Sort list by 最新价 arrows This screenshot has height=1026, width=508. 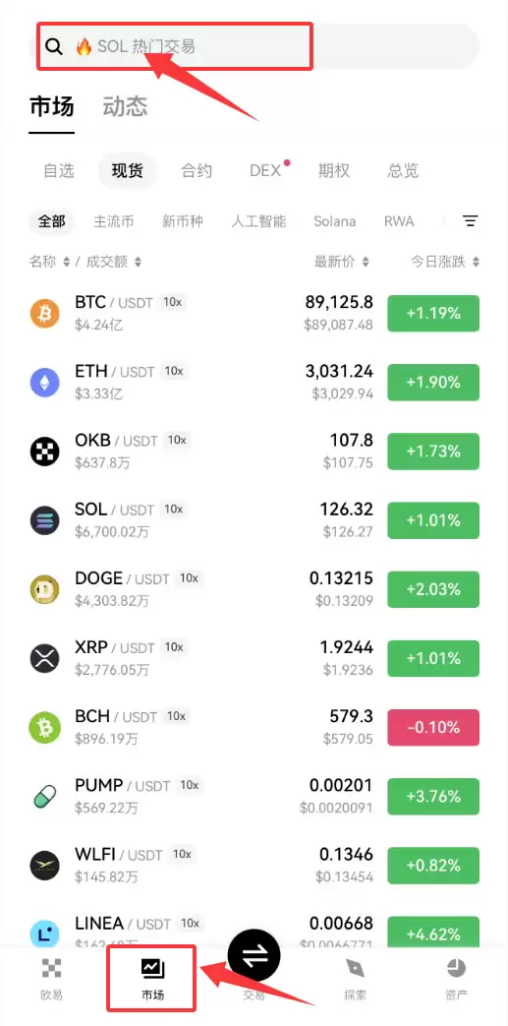pos(366,262)
